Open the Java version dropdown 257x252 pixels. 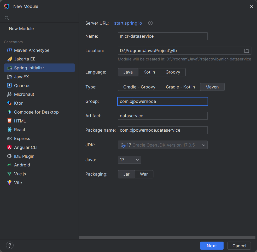coord(130,160)
